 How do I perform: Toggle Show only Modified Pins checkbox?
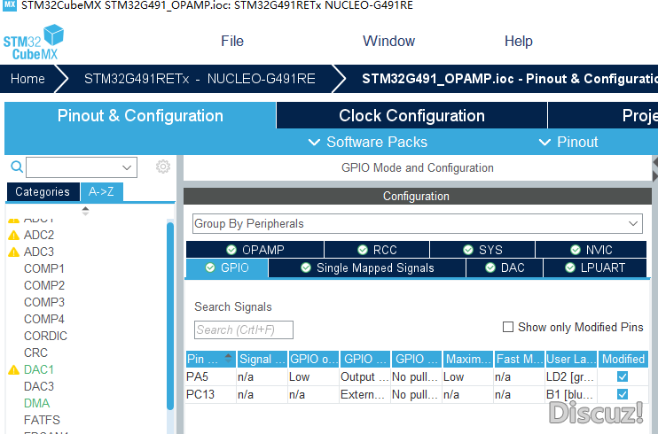[x=508, y=327]
